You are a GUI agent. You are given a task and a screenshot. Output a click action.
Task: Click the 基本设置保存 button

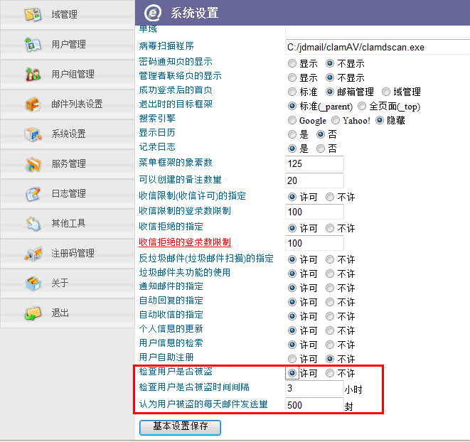tap(180, 426)
